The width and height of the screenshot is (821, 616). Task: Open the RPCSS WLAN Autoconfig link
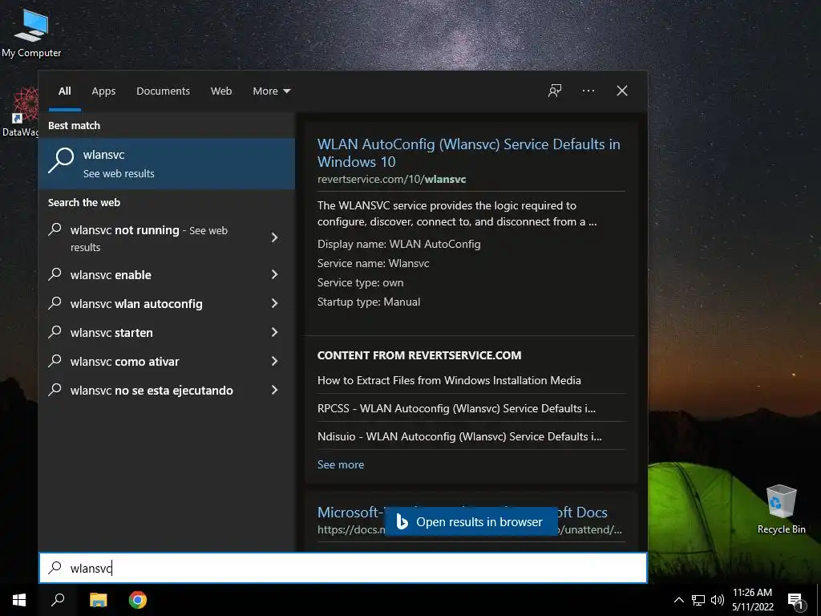coord(456,408)
